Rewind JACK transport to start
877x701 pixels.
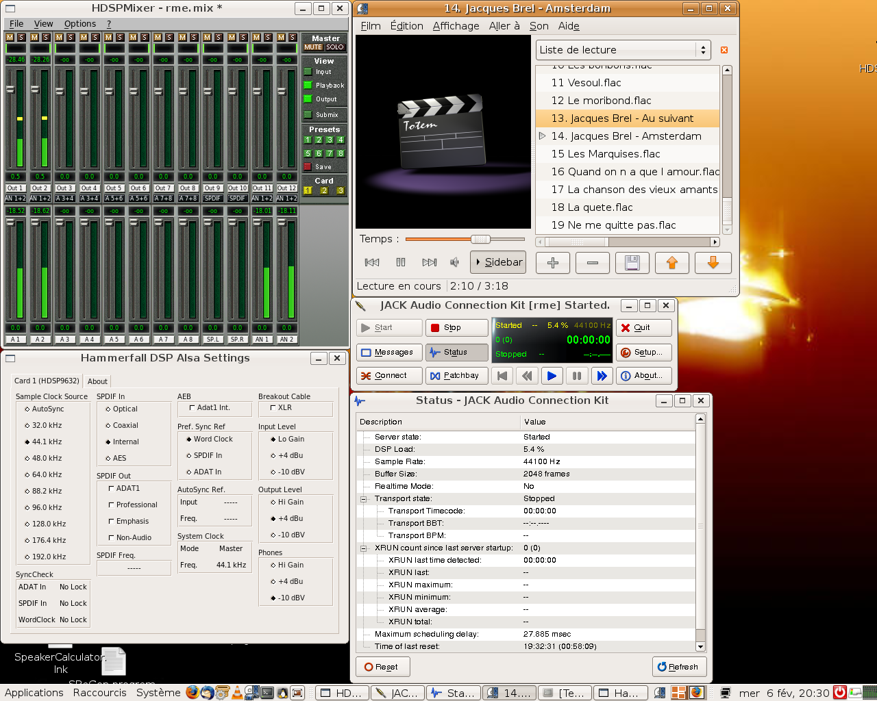click(502, 376)
